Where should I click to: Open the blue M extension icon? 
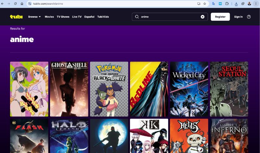coord(220,4)
